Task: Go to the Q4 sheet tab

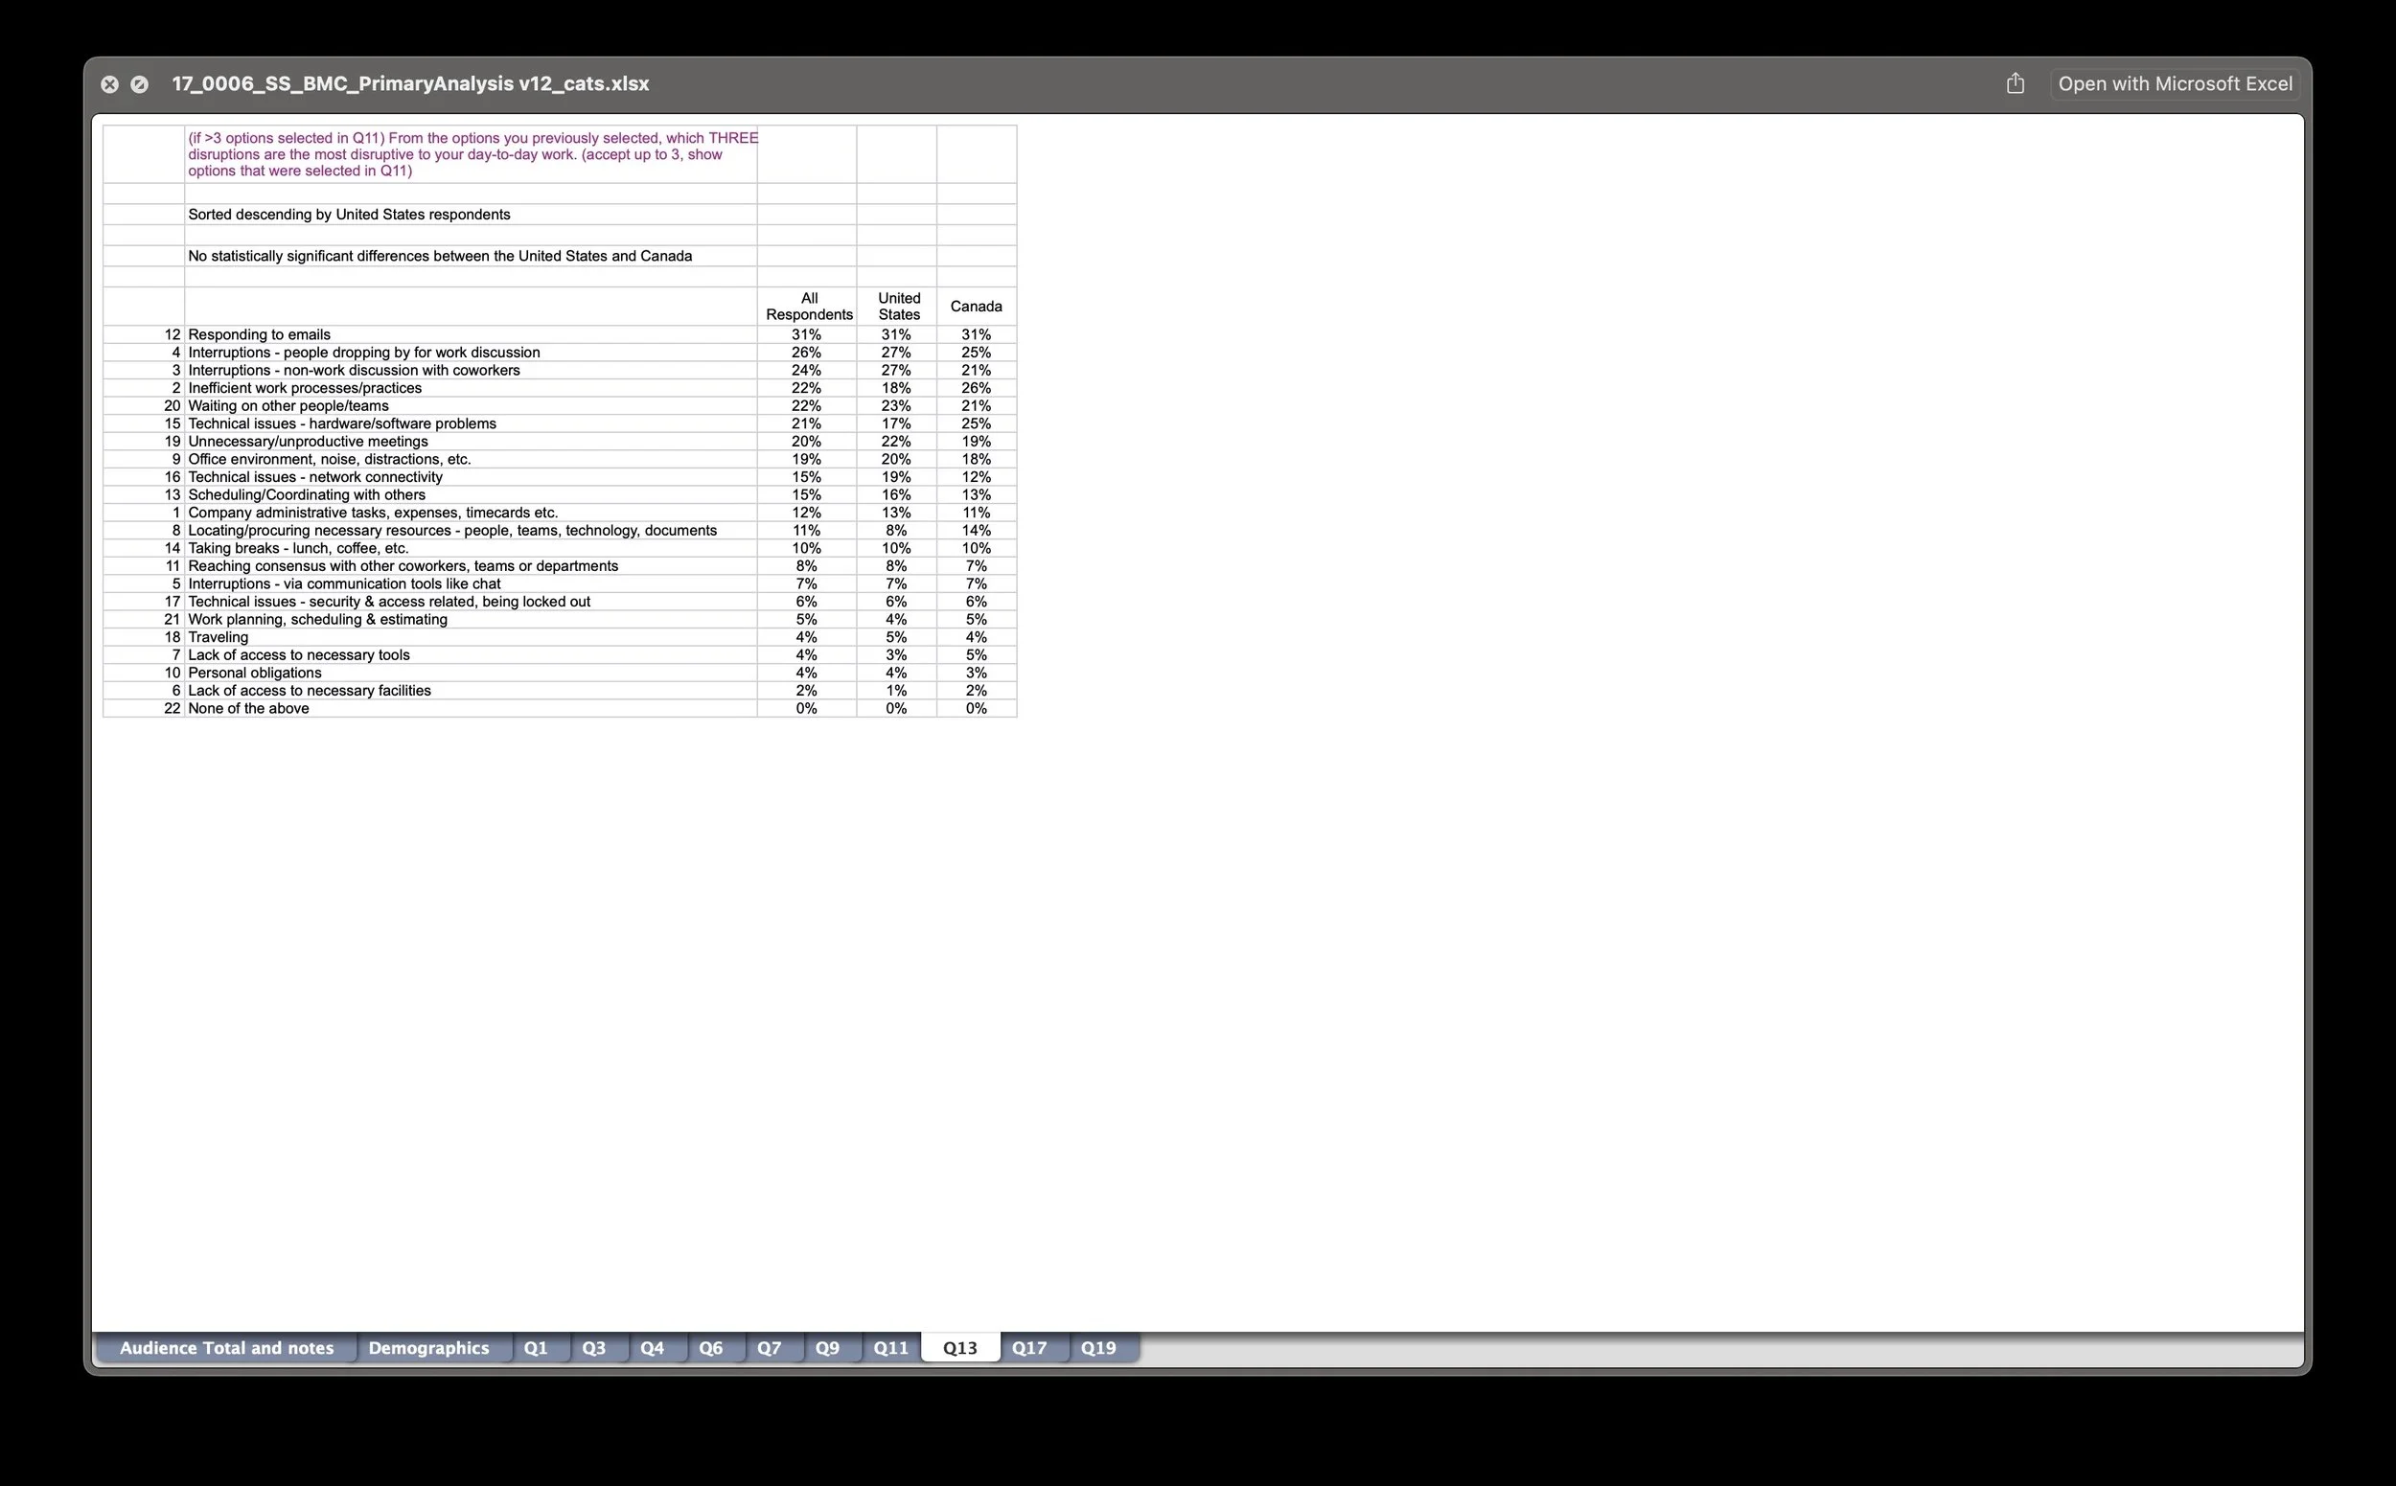Action: click(x=652, y=1347)
